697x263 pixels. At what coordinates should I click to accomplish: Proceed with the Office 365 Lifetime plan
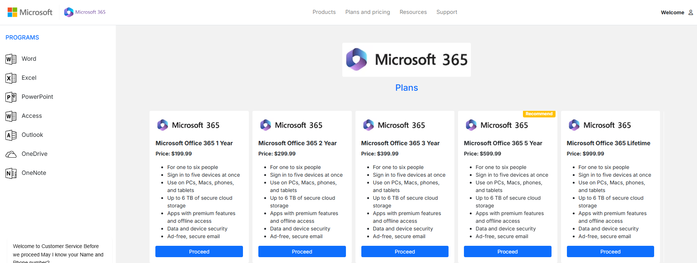coord(611,252)
